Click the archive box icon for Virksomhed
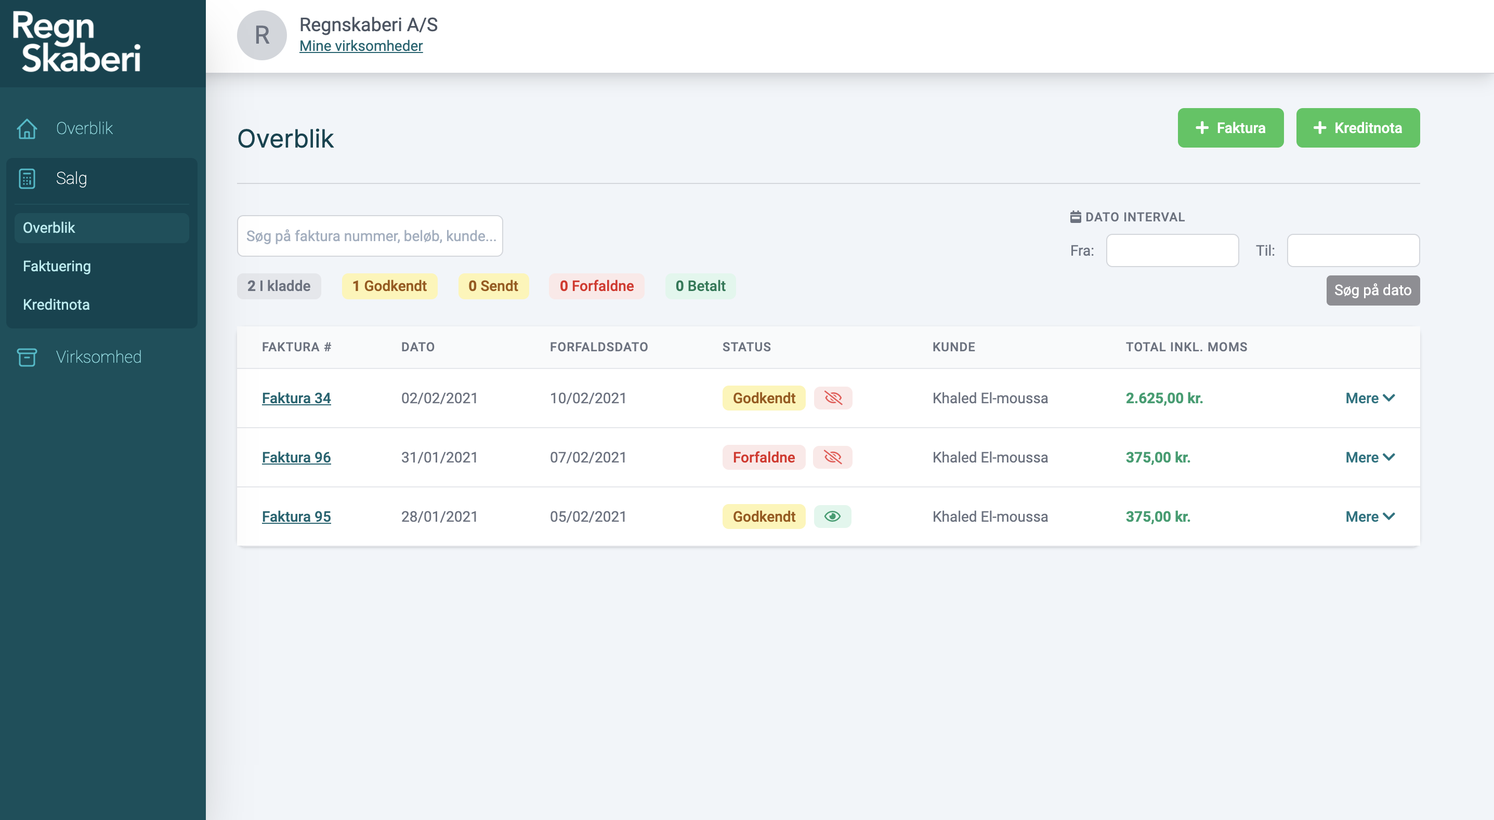 pyautogui.click(x=27, y=357)
